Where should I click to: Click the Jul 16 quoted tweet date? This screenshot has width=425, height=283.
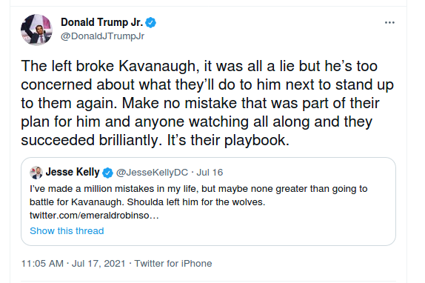(210, 173)
